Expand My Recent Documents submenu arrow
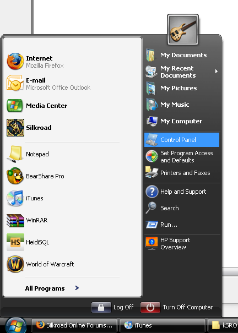The image size is (238, 333). 217,72
